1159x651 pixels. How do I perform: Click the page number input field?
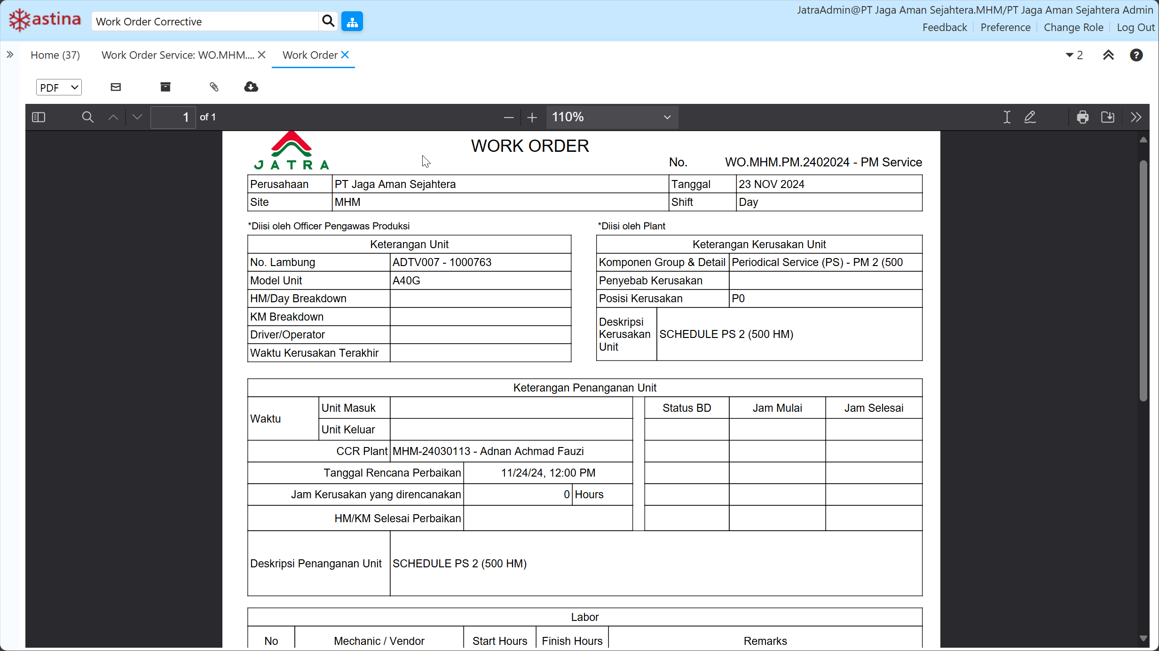click(173, 117)
